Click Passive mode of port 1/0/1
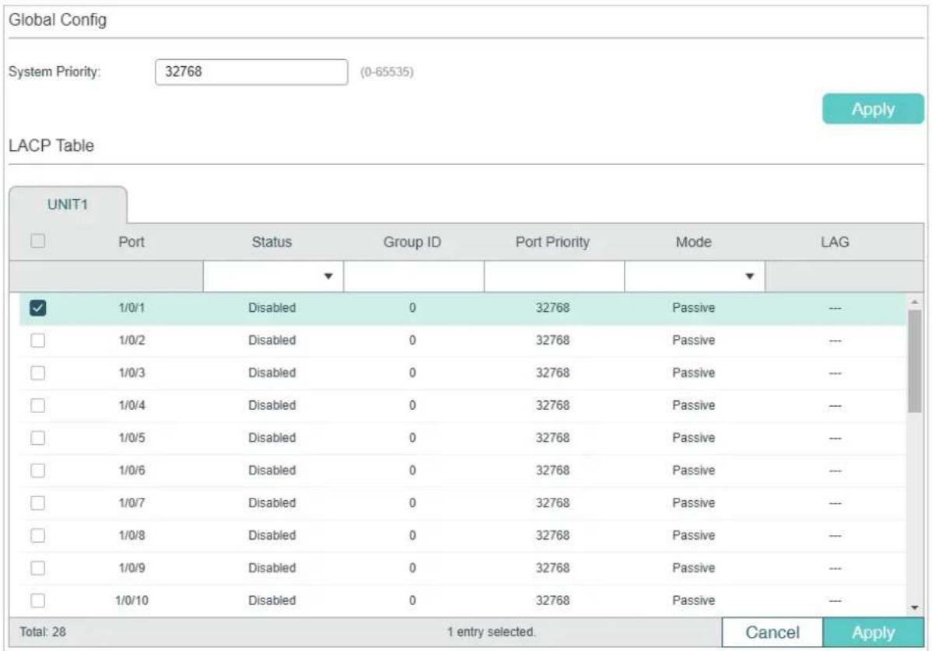Viewport: 932px width, 651px height. click(x=694, y=308)
